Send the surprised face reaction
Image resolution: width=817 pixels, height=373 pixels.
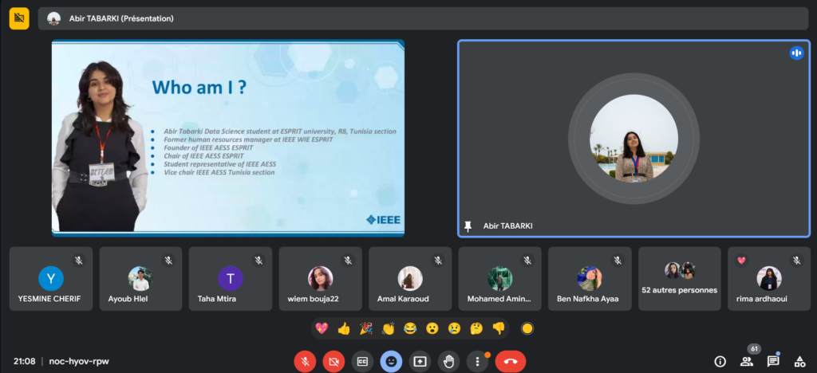point(432,328)
